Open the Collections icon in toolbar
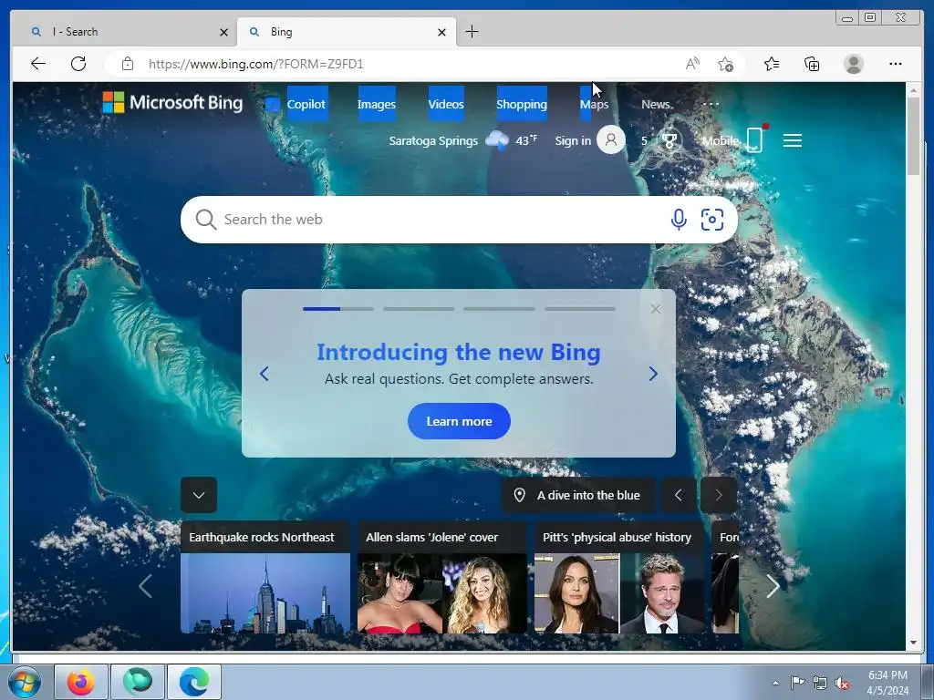The height and width of the screenshot is (700, 934). [x=812, y=64]
